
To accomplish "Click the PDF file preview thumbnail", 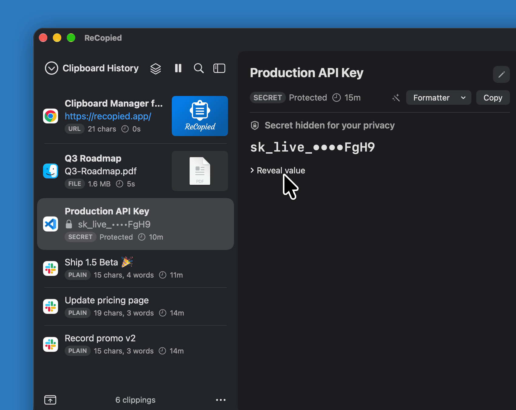I will pos(200,171).
